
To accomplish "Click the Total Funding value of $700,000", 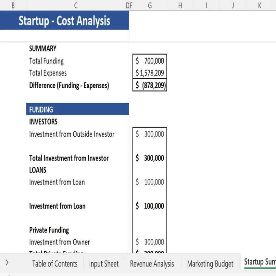I will [150, 61].
